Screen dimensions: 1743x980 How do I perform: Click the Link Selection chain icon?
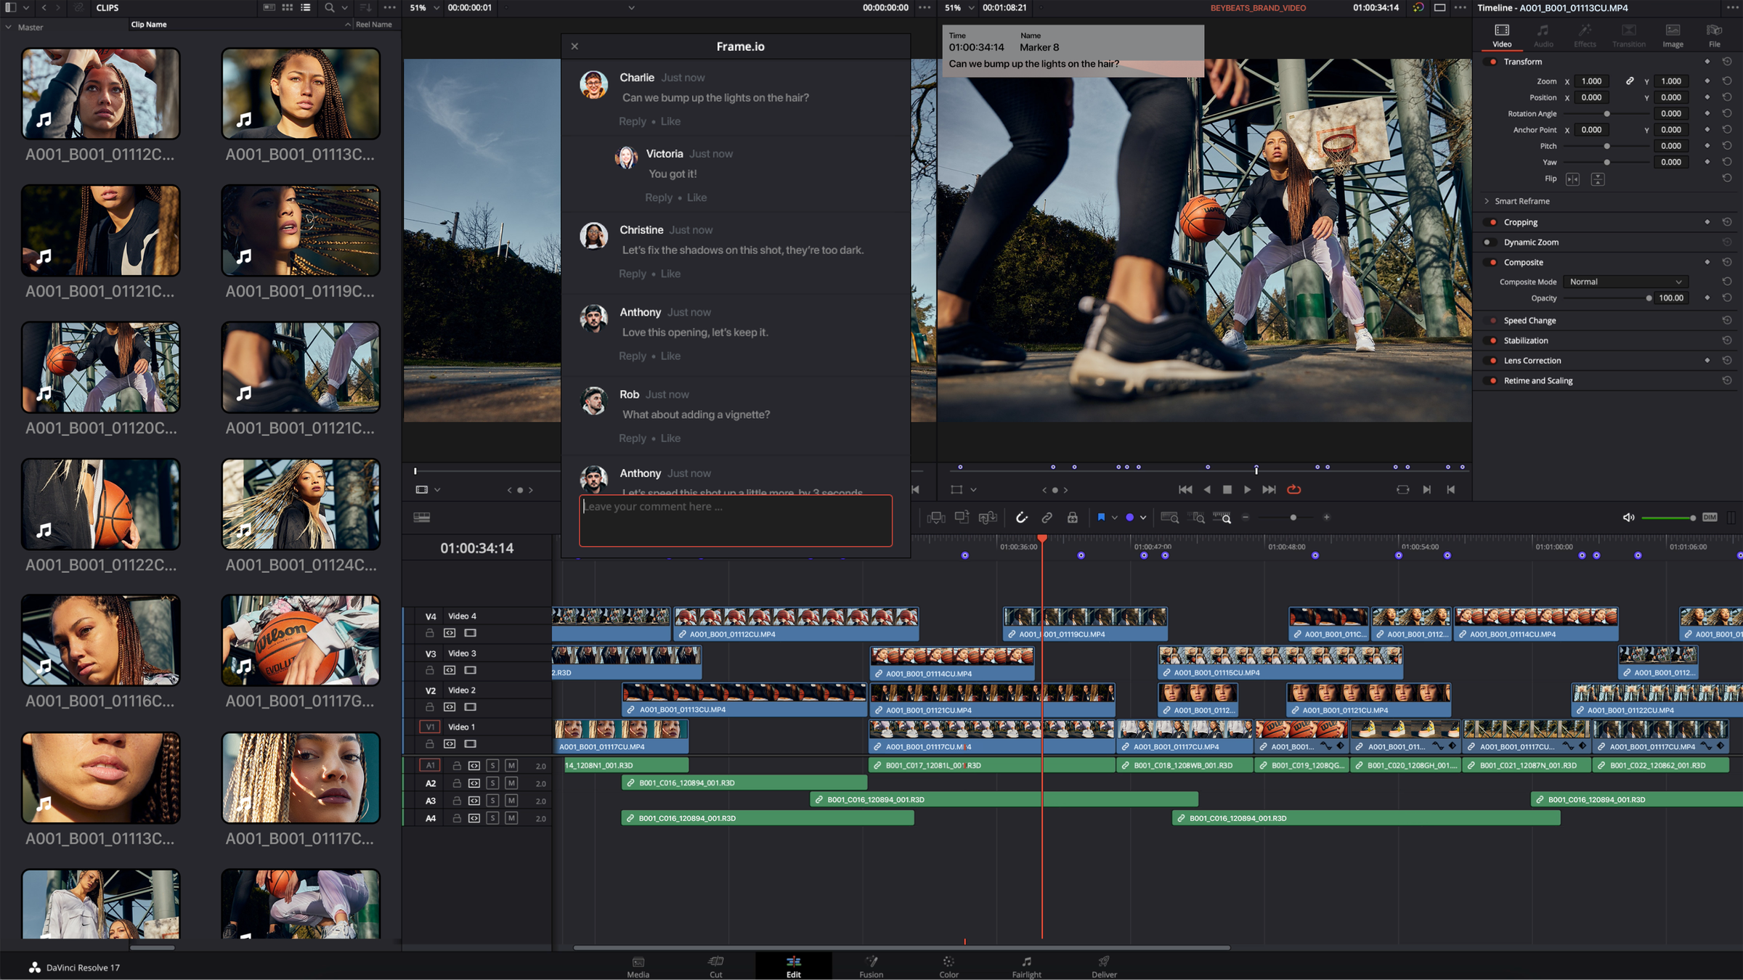pos(1047,518)
